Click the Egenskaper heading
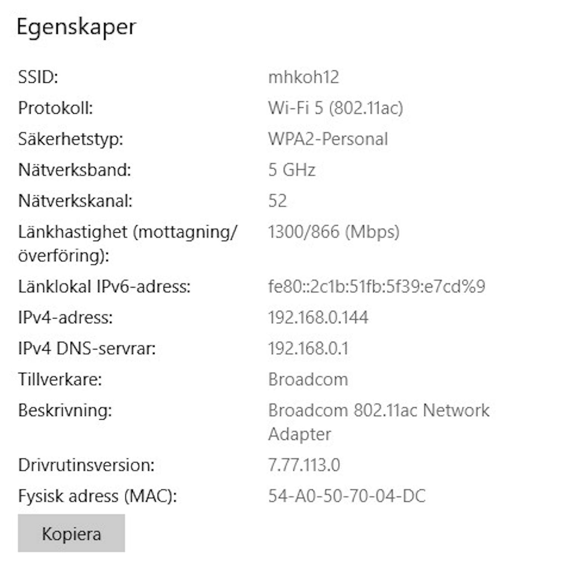This screenshot has height=570, width=567. tap(76, 27)
